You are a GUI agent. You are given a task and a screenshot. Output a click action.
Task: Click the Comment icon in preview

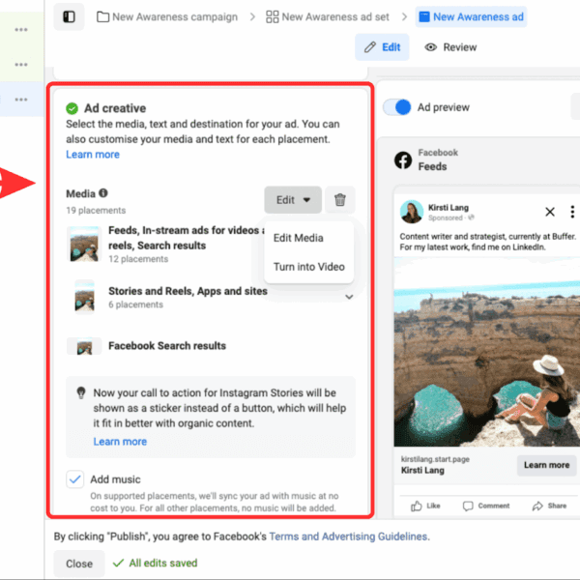click(x=469, y=506)
